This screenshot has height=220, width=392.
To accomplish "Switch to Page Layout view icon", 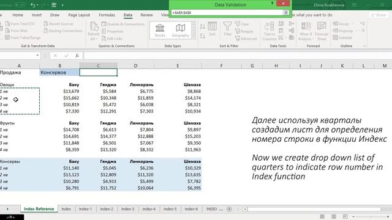I will [x=333, y=216].
